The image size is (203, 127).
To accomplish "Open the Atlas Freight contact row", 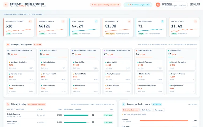I will click(x=60, y=122).
